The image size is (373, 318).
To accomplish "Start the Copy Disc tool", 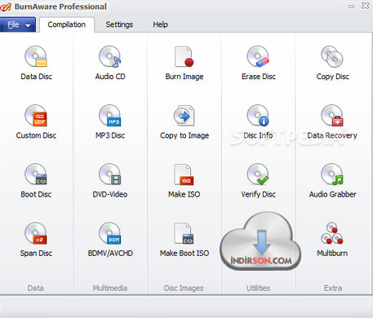I will tap(332, 63).
